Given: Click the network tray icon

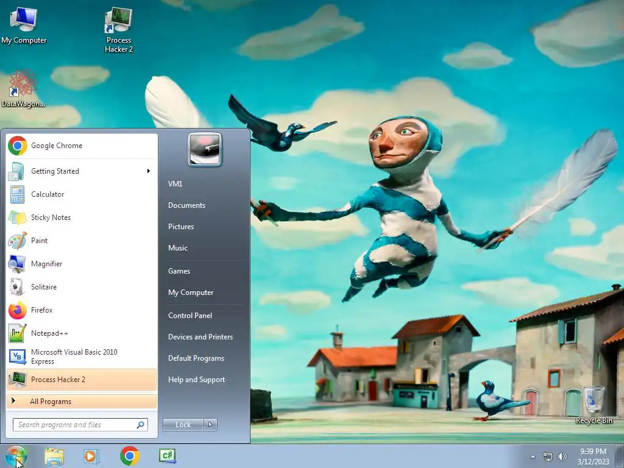Looking at the screenshot, I should [548, 456].
